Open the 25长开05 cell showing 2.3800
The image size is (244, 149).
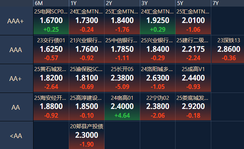(122, 78)
